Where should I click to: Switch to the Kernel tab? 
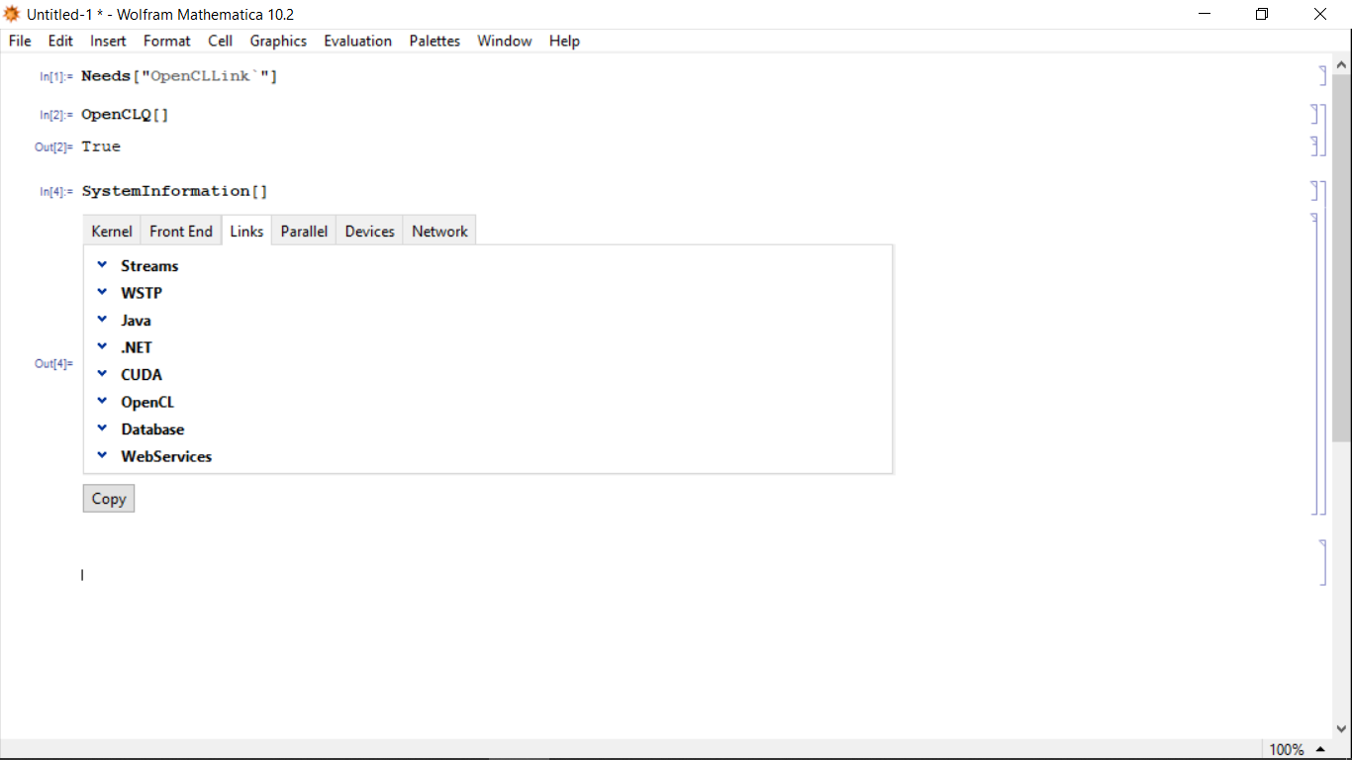click(112, 231)
